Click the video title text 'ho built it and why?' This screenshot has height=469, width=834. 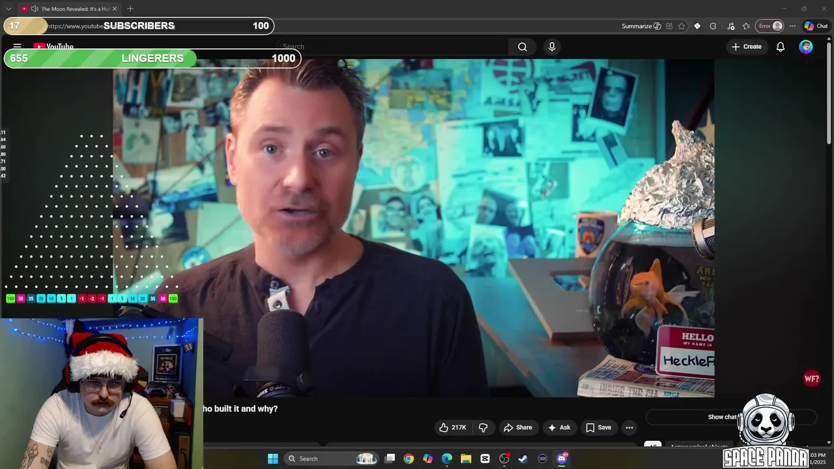point(240,408)
